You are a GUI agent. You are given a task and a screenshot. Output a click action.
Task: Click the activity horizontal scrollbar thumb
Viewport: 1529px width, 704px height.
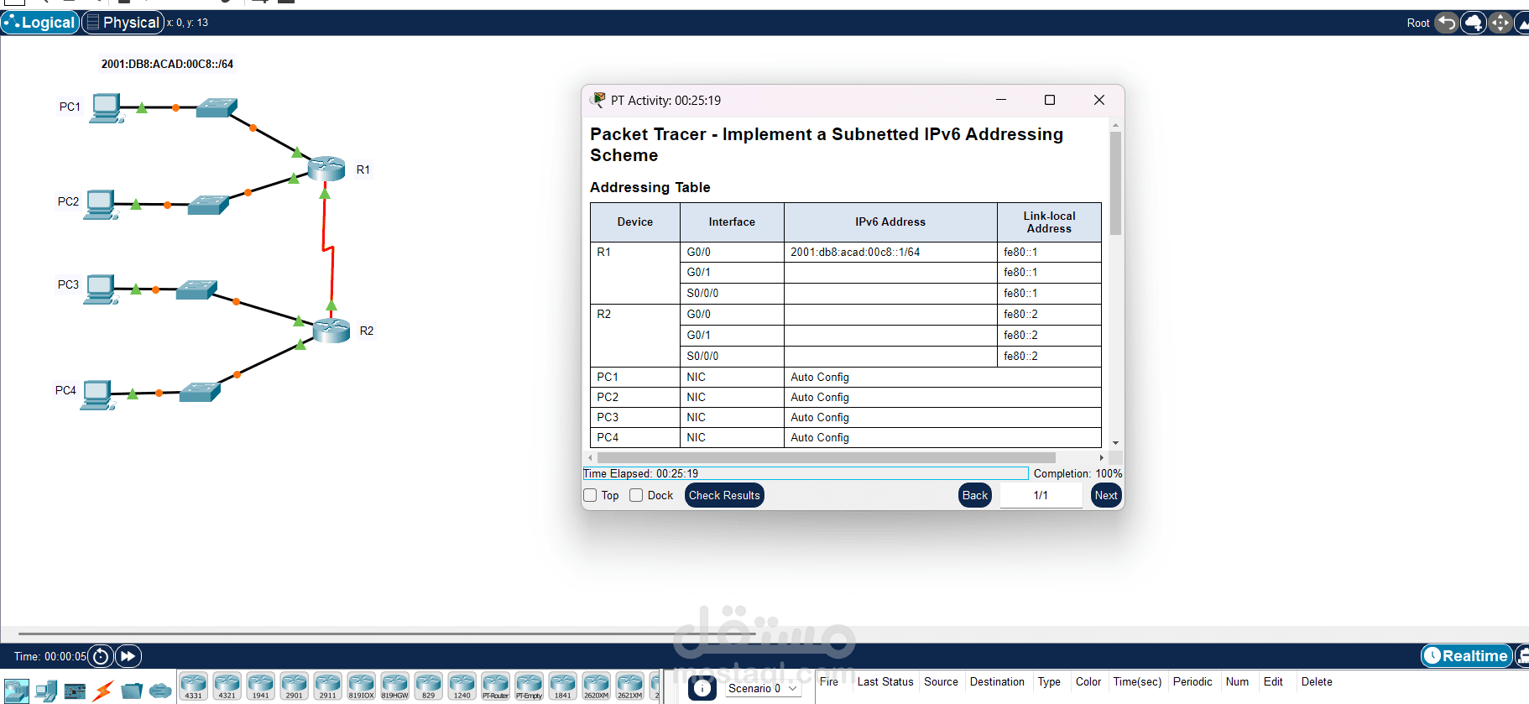(826, 457)
